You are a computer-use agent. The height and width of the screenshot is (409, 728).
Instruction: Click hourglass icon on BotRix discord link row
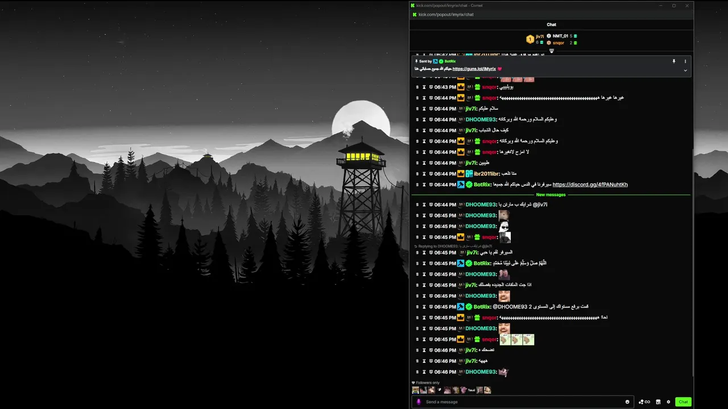tap(424, 185)
